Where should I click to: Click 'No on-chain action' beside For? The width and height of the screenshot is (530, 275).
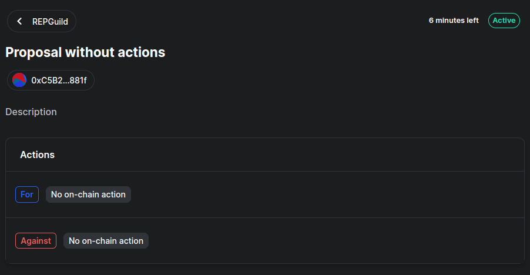[88, 194]
